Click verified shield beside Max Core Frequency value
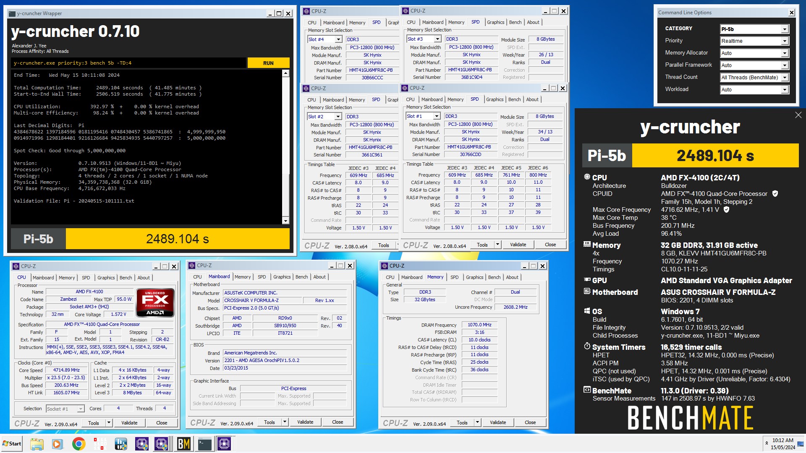 pyautogui.click(x=726, y=209)
